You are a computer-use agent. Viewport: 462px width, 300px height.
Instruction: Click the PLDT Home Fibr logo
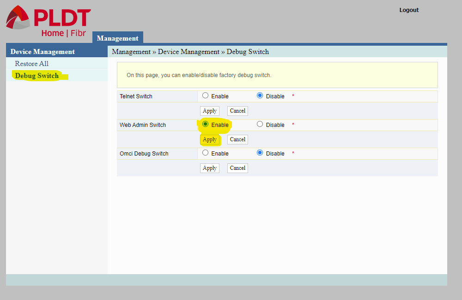coord(46,21)
